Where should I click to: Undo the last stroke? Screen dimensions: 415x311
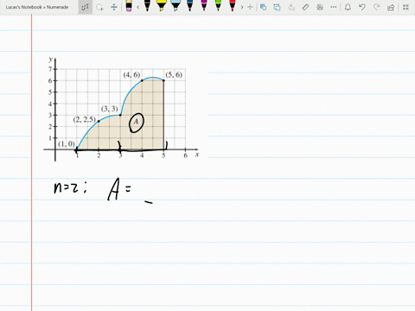[362, 7]
